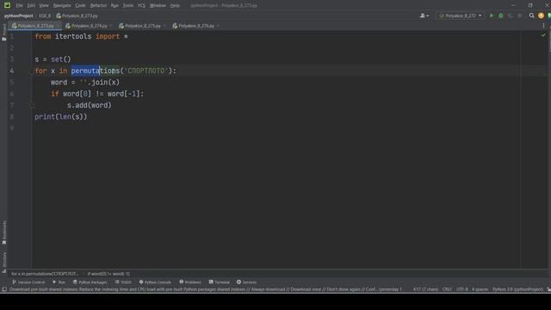This screenshot has width=551, height=310.
Task: Switch to the Polyakov_8_275.py editor tab
Action: pos(143,26)
